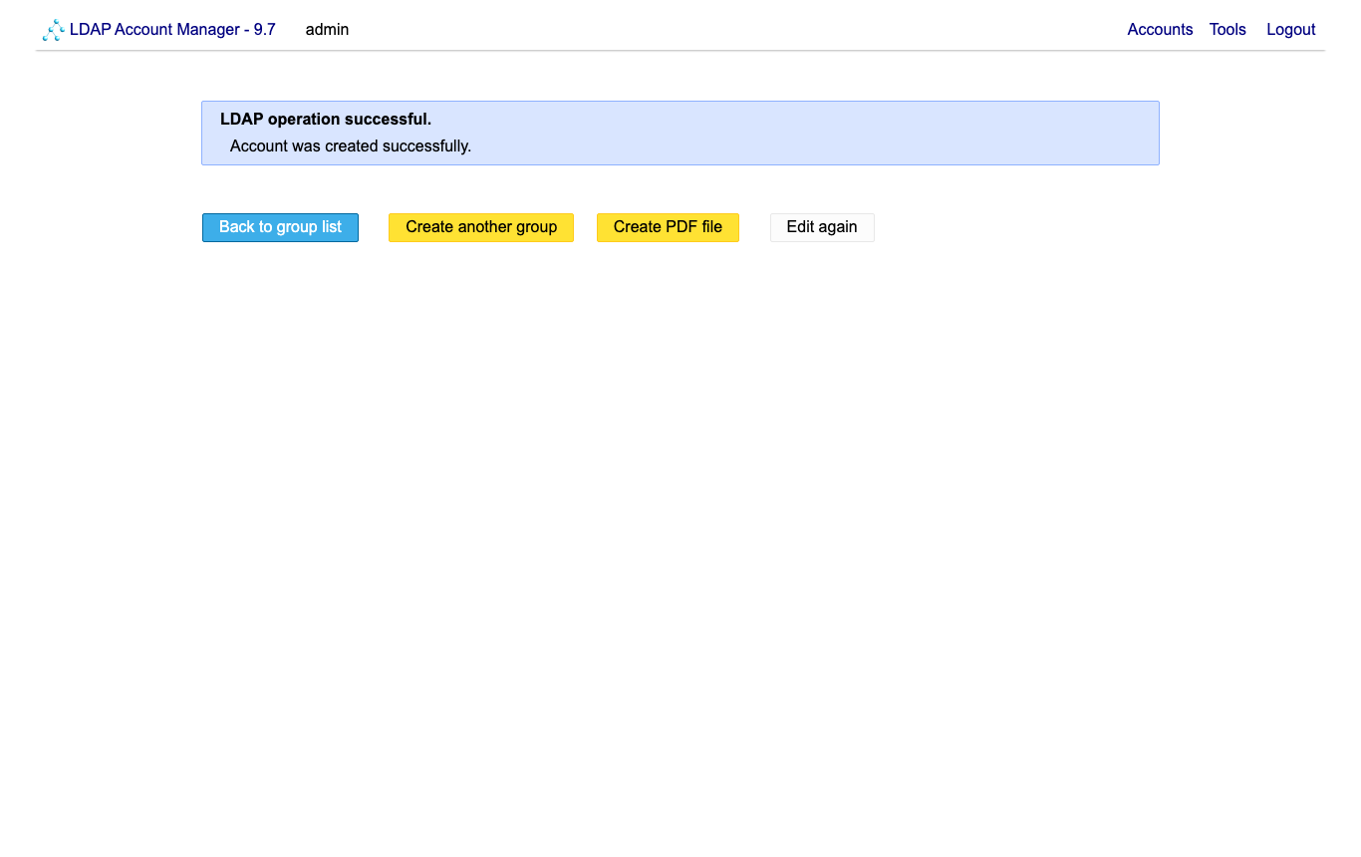Click the 'LDAP operation successful.' heading
Image resolution: width=1361 pixels, height=857 pixels.
point(326,120)
